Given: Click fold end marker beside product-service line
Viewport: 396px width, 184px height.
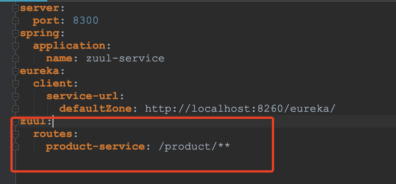Looking at the screenshot, I should [16, 146].
